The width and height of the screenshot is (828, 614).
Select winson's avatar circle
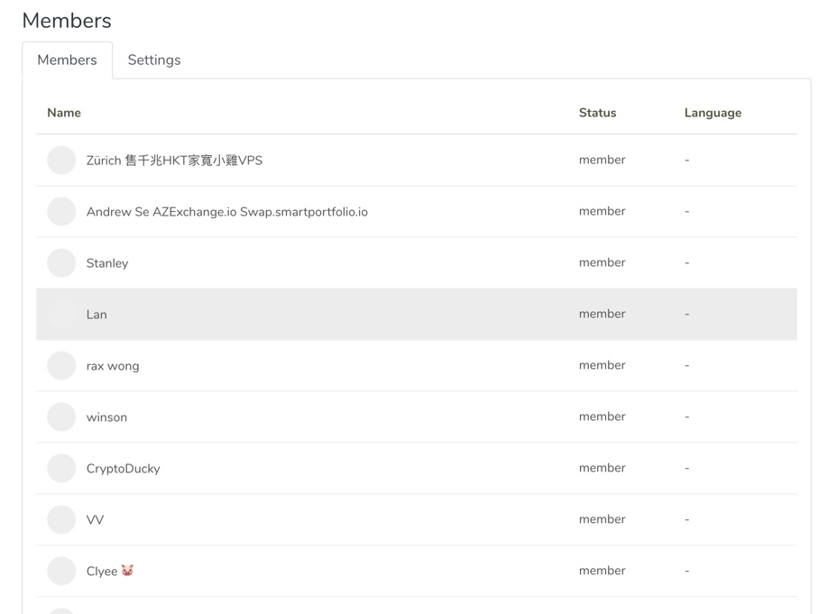[x=61, y=417]
